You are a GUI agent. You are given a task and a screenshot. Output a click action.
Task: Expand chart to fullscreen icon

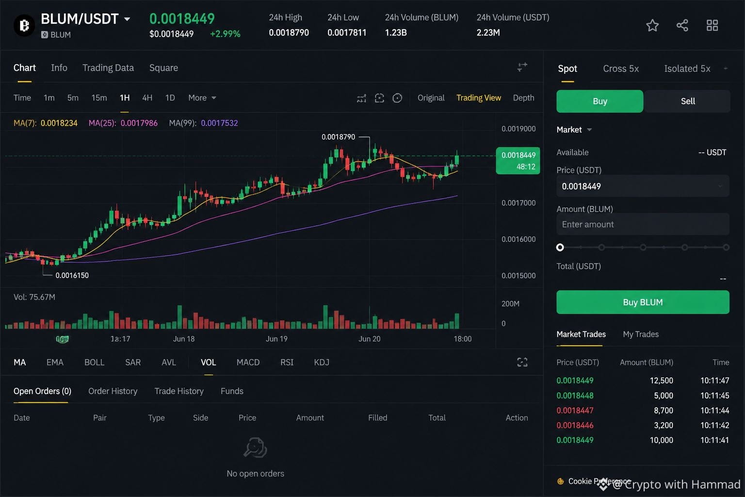click(522, 362)
